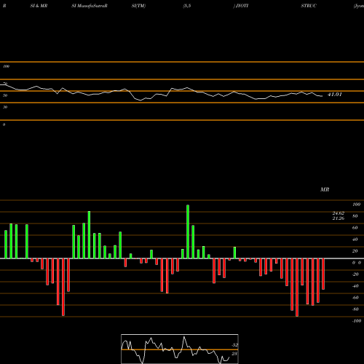Click the RSI axis label 30
364x364 pixels.
pos(5,107)
